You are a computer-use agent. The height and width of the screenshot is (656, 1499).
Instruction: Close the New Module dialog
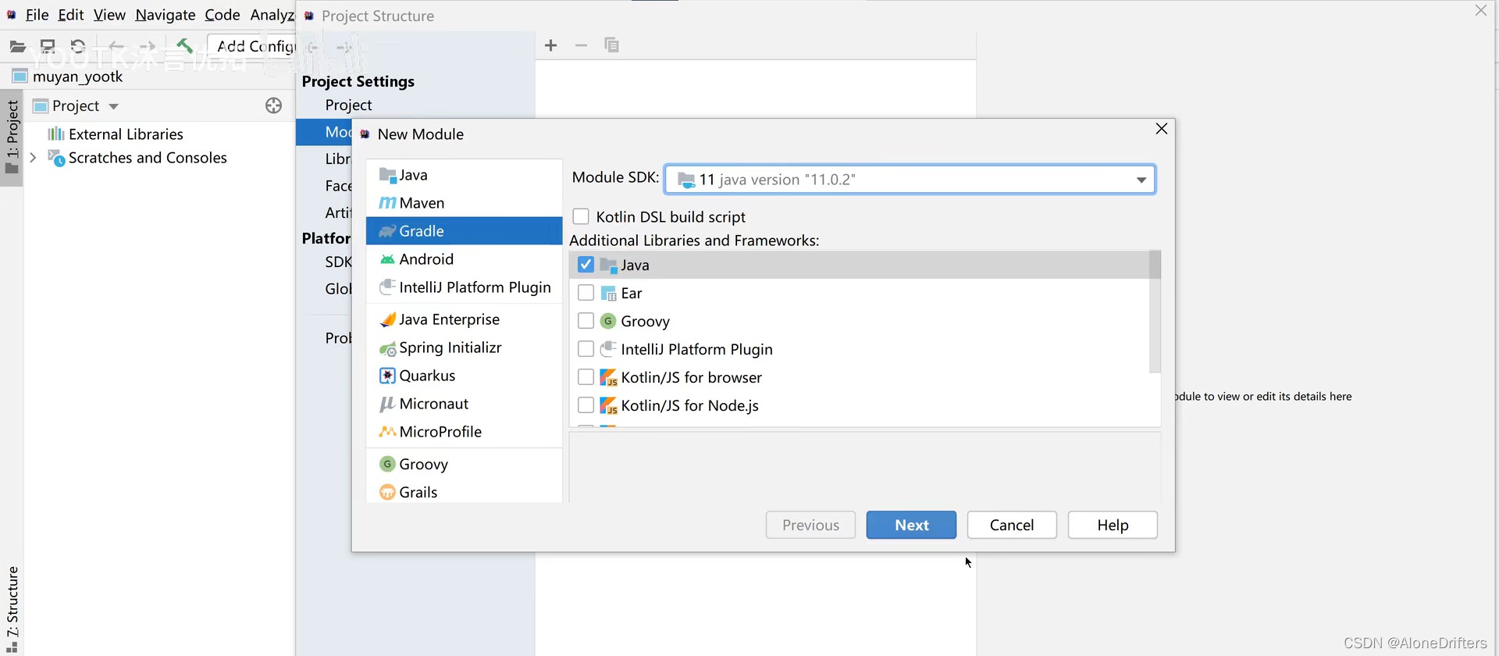tap(1161, 129)
